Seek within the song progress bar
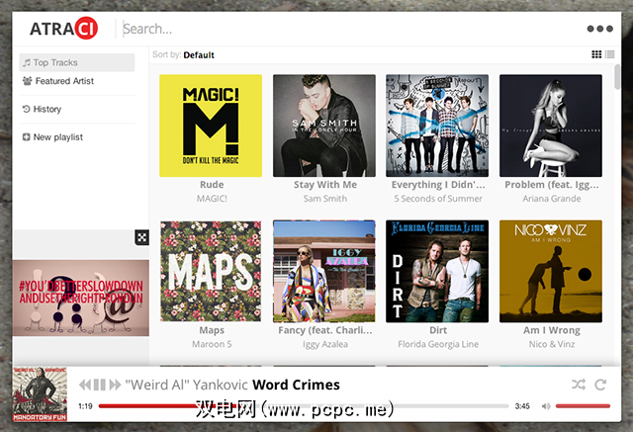Screen dimensions: 633x432 [x=304, y=406]
